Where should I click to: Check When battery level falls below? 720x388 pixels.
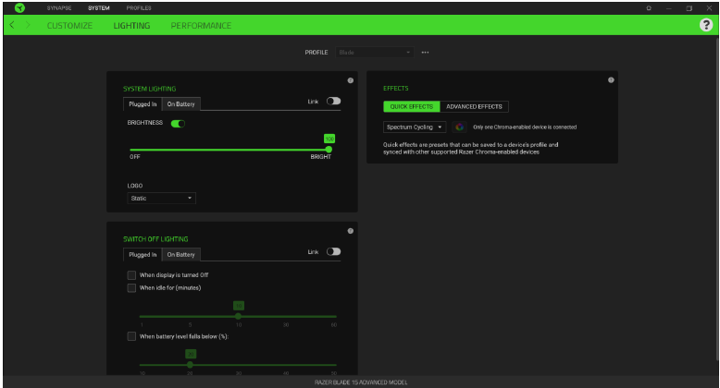coord(131,336)
